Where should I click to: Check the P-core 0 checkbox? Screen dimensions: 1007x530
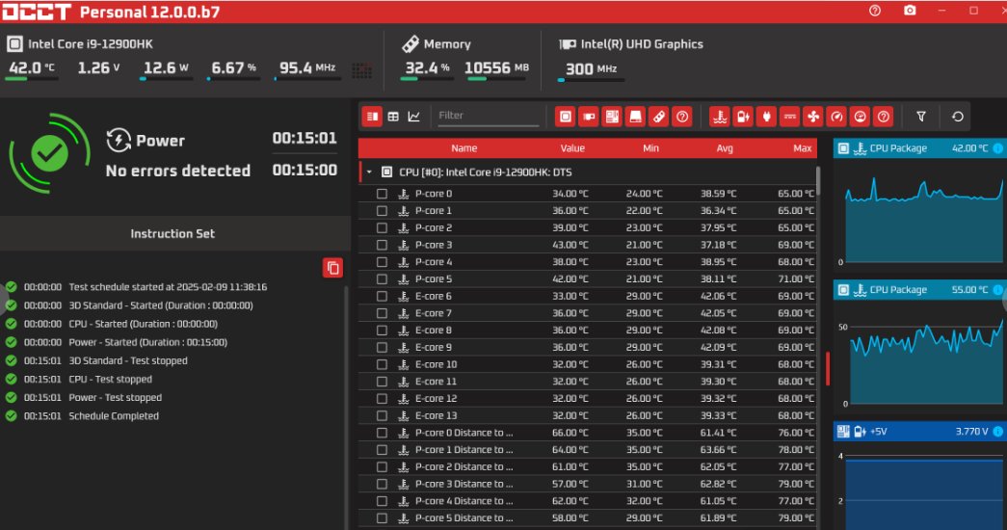(x=383, y=194)
